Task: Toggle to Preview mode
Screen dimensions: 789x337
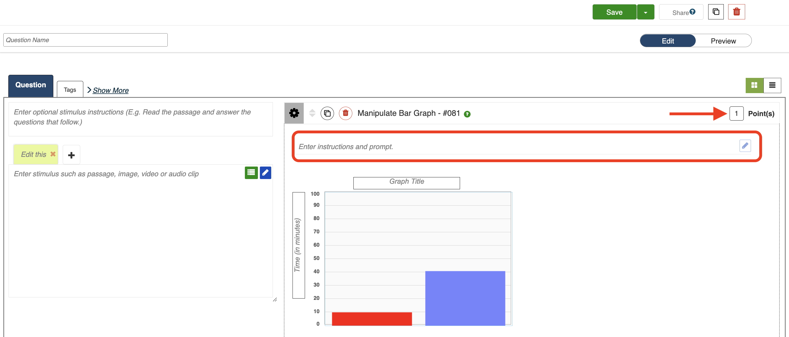Action: pos(723,41)
